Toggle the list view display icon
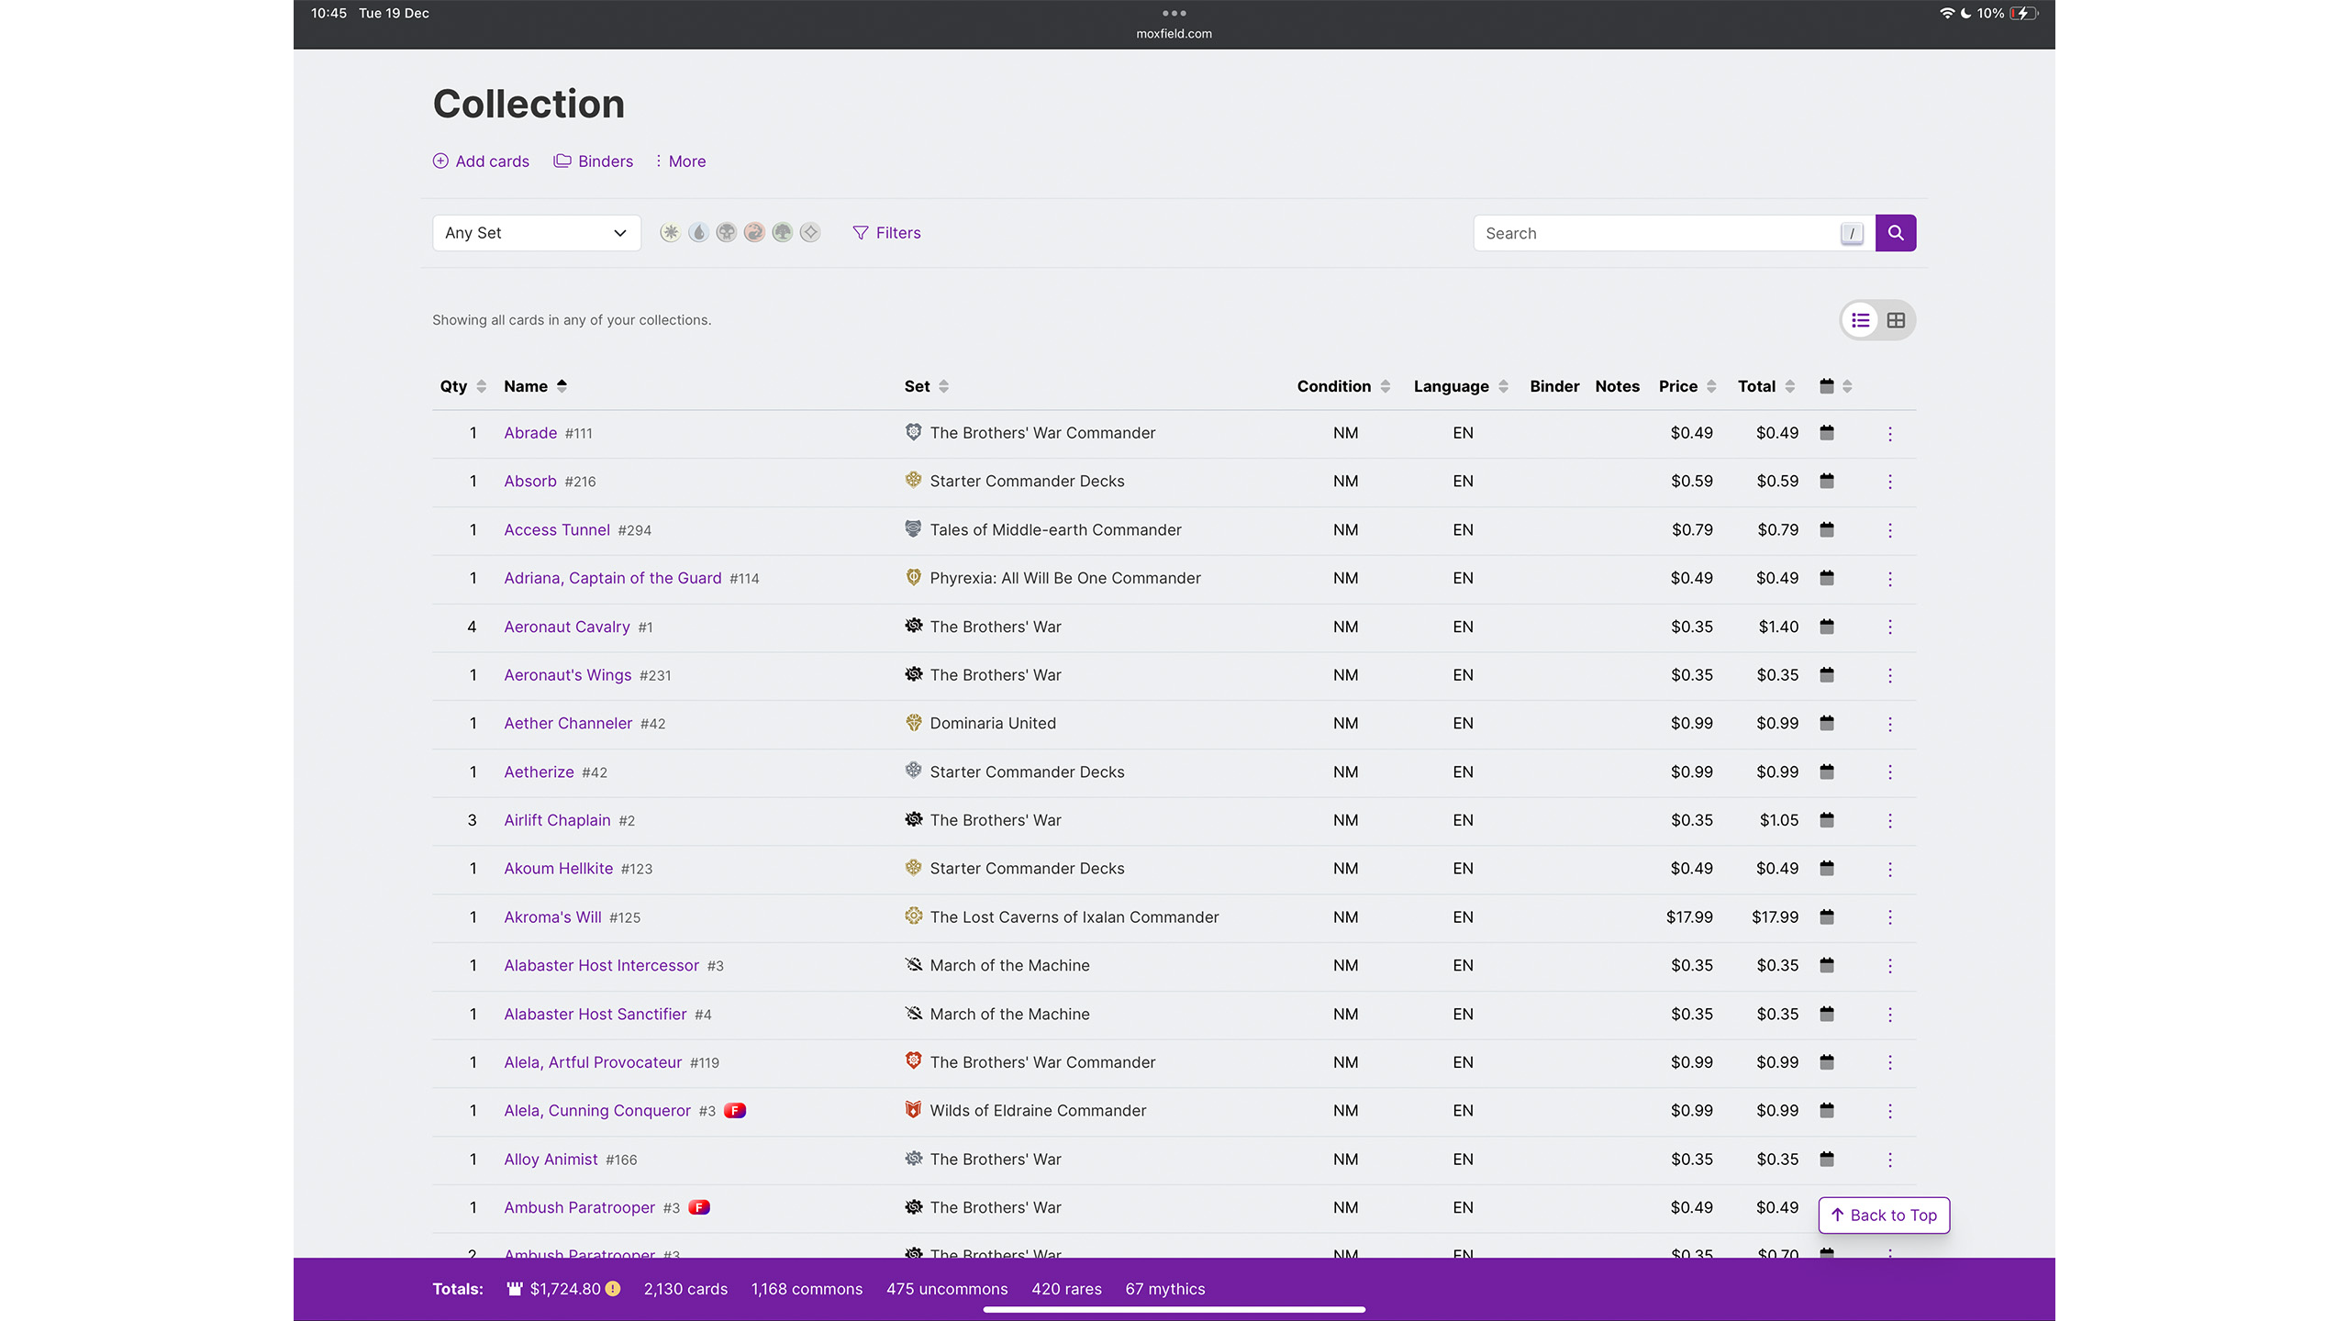Viewport: 2349px width, 1321px height. tap(1858, 319)
